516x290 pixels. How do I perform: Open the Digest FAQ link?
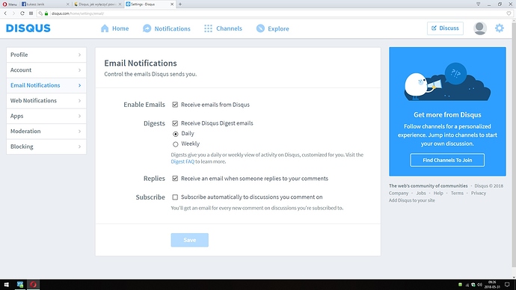[x=182, y=161]
